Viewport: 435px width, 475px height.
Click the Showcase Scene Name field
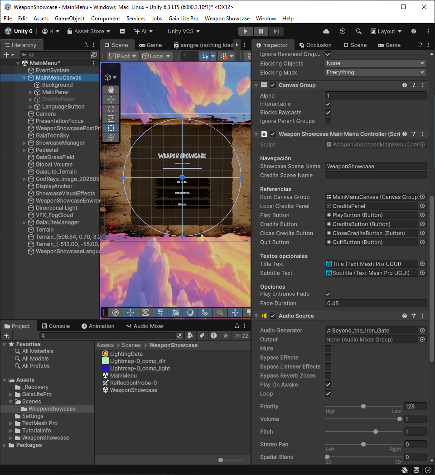coord(376,166)
